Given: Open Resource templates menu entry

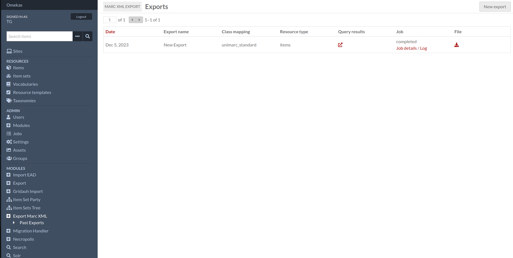Looking at the screenshot, I should pos(32,92).
